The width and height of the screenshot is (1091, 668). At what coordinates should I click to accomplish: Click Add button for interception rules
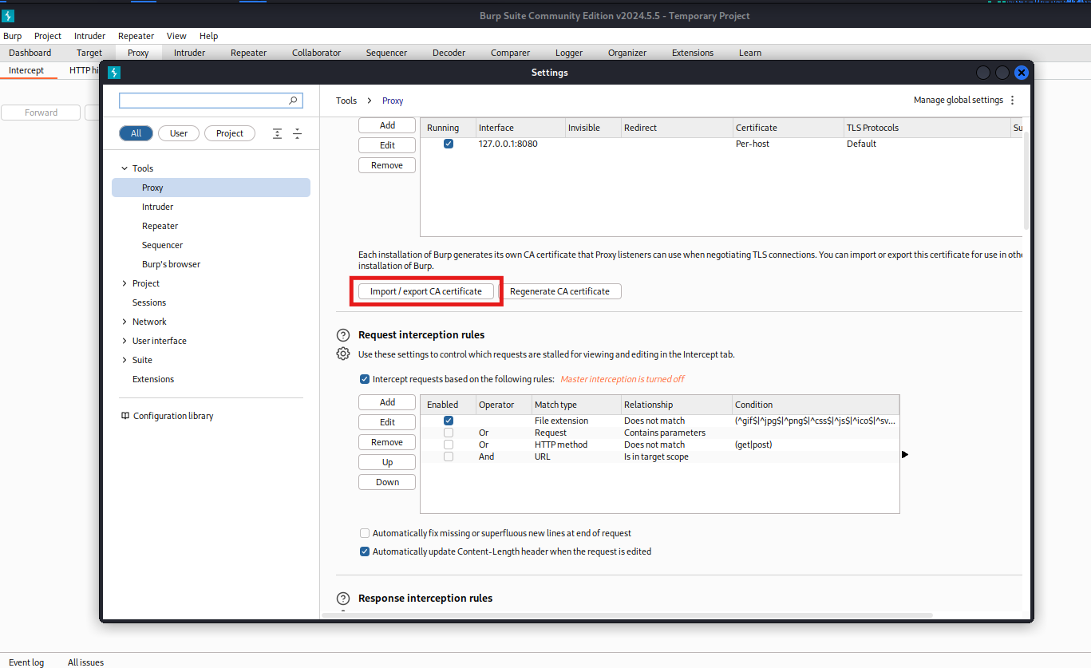tap(387, 402)
